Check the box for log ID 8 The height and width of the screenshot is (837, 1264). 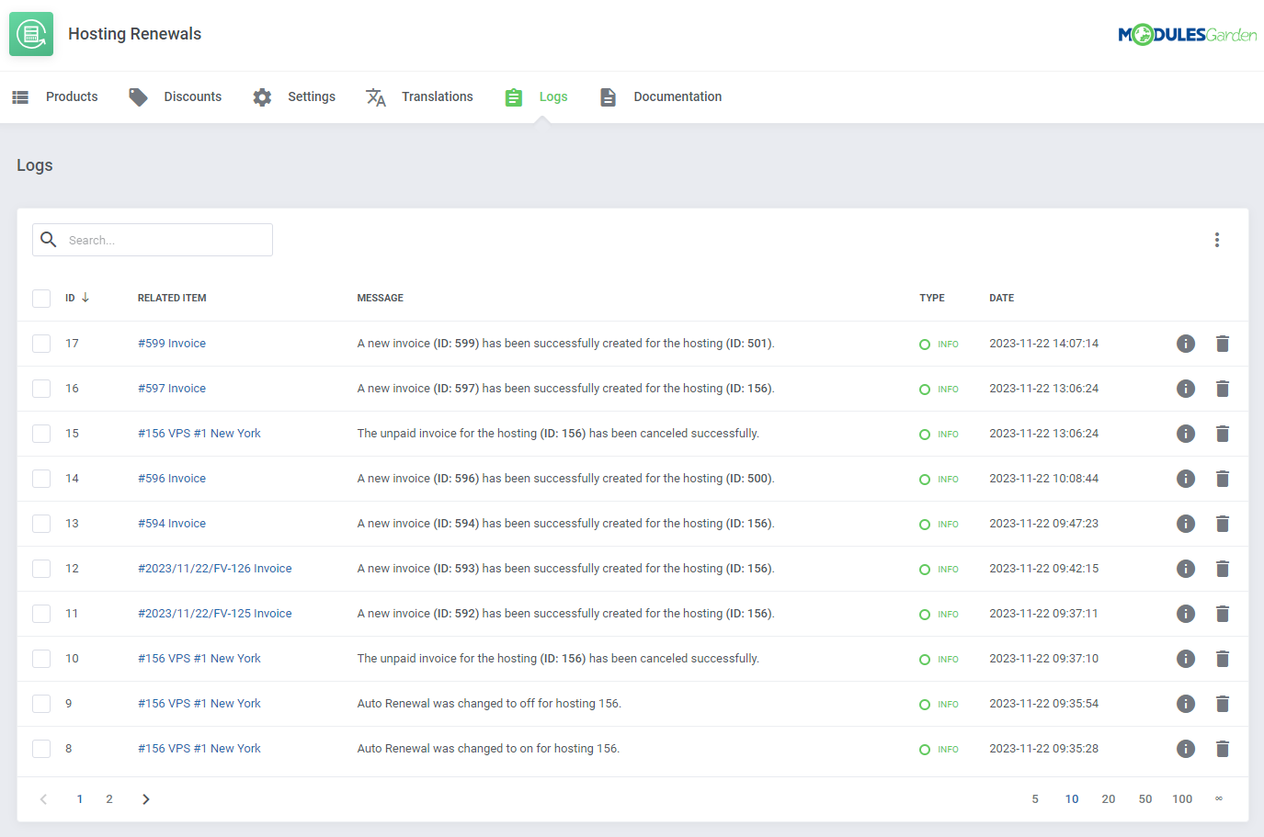[x=41, y=749]
